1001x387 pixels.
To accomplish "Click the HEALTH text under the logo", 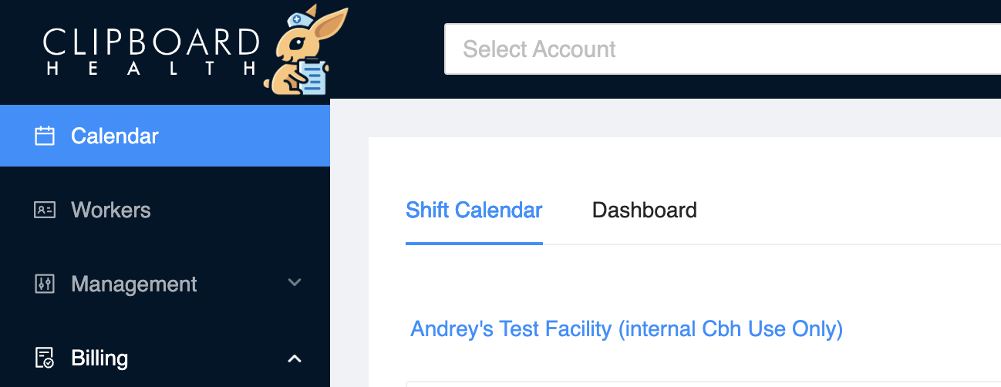I will click(x=151, y=69).
